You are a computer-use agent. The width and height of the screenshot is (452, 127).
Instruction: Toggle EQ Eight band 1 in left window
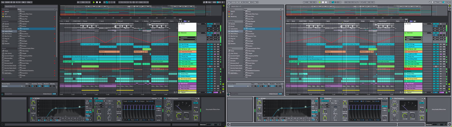[39, 120]
